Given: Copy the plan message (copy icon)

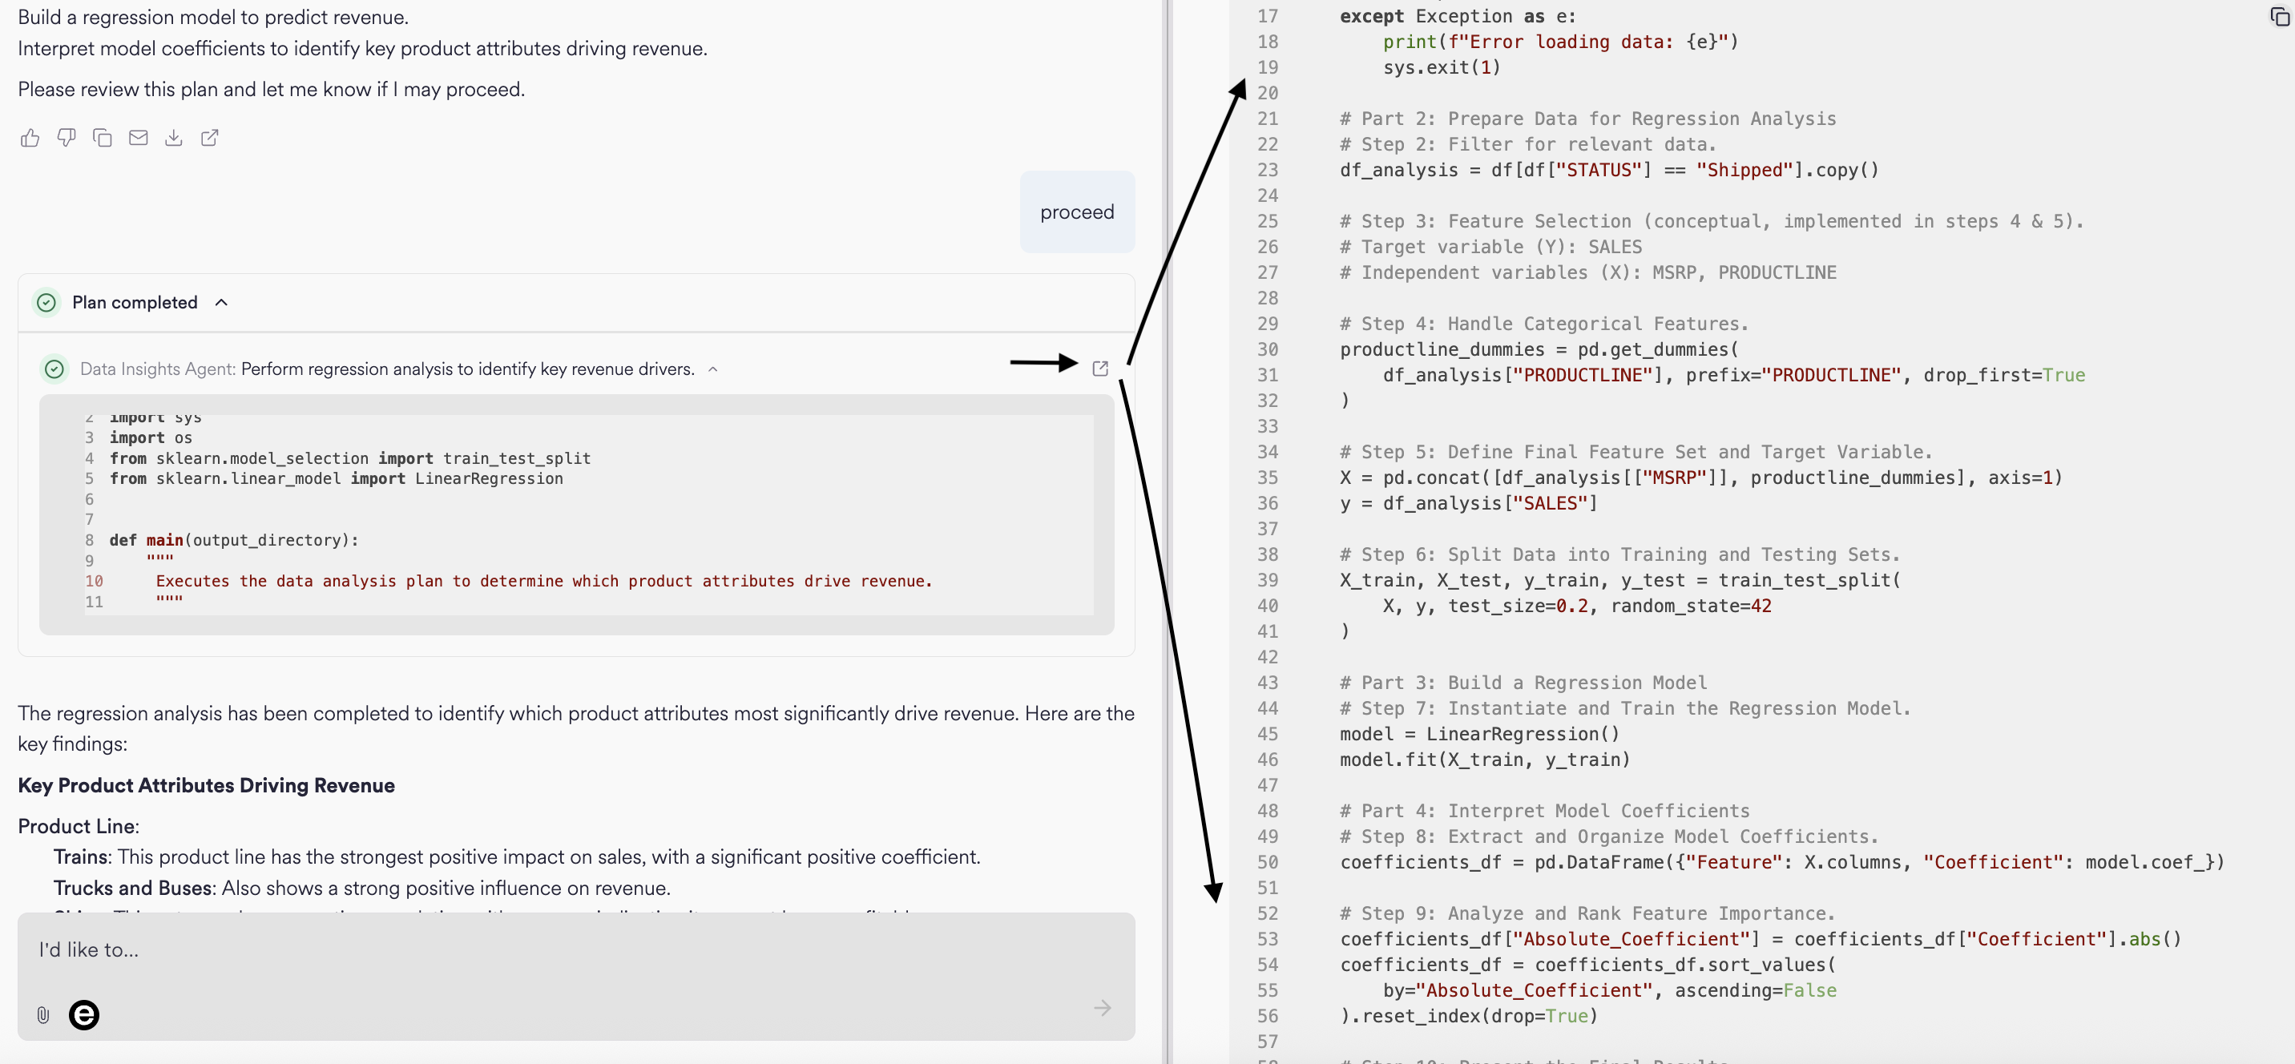Looking at the screenshot, I should pos(102,138).
